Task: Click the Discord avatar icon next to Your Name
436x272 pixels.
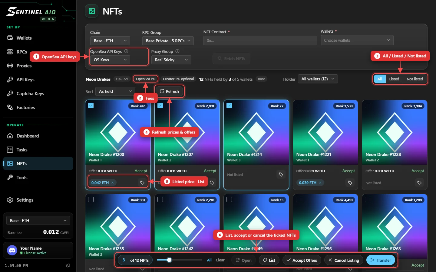Action: tap(12, 250)
